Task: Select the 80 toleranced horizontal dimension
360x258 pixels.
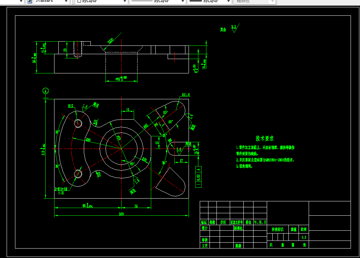Action: 88,206
